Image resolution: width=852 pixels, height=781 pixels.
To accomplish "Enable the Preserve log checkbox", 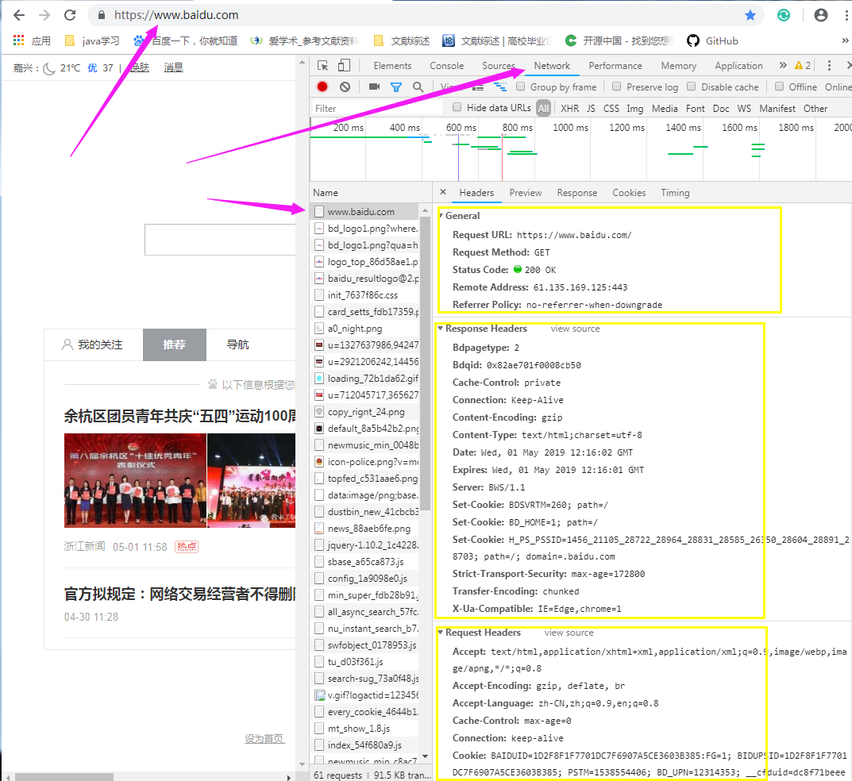I will (x=616, y=87).
